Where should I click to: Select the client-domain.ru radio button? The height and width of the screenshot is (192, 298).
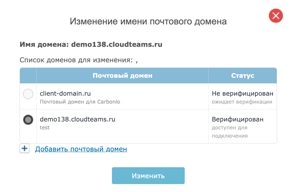[x=28, y=94]
